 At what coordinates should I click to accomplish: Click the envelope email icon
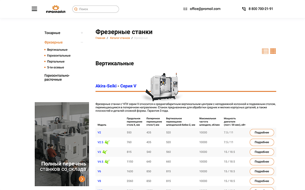[x=185, y=9]
